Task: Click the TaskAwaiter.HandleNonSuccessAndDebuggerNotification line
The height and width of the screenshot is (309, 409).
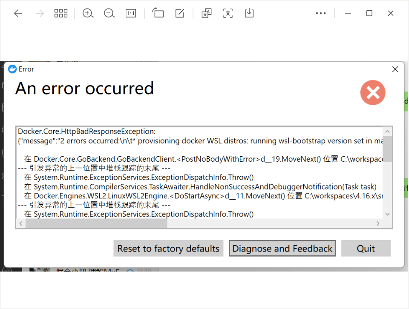Action: (x=200, y=186)
